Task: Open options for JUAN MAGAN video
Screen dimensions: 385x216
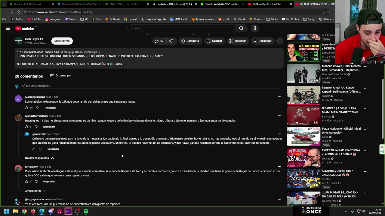Action: [366, 193]
